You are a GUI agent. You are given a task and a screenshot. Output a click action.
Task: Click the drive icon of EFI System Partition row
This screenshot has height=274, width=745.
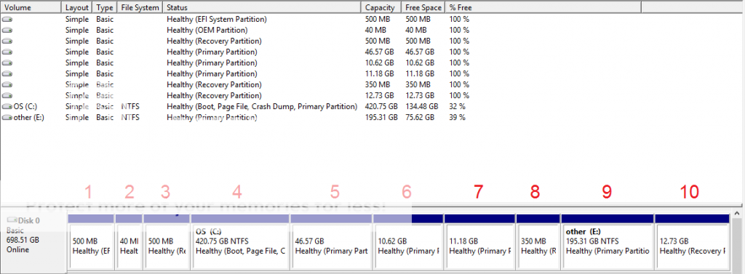(x=7, y=20)
